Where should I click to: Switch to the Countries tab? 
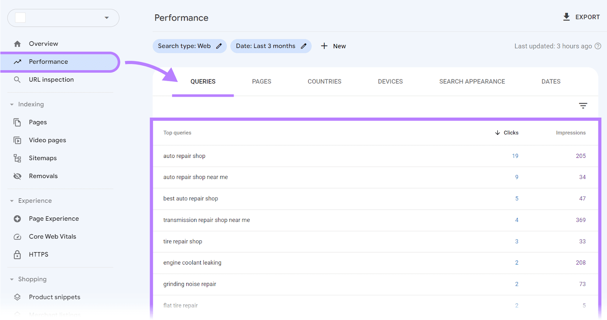[324, 82]
